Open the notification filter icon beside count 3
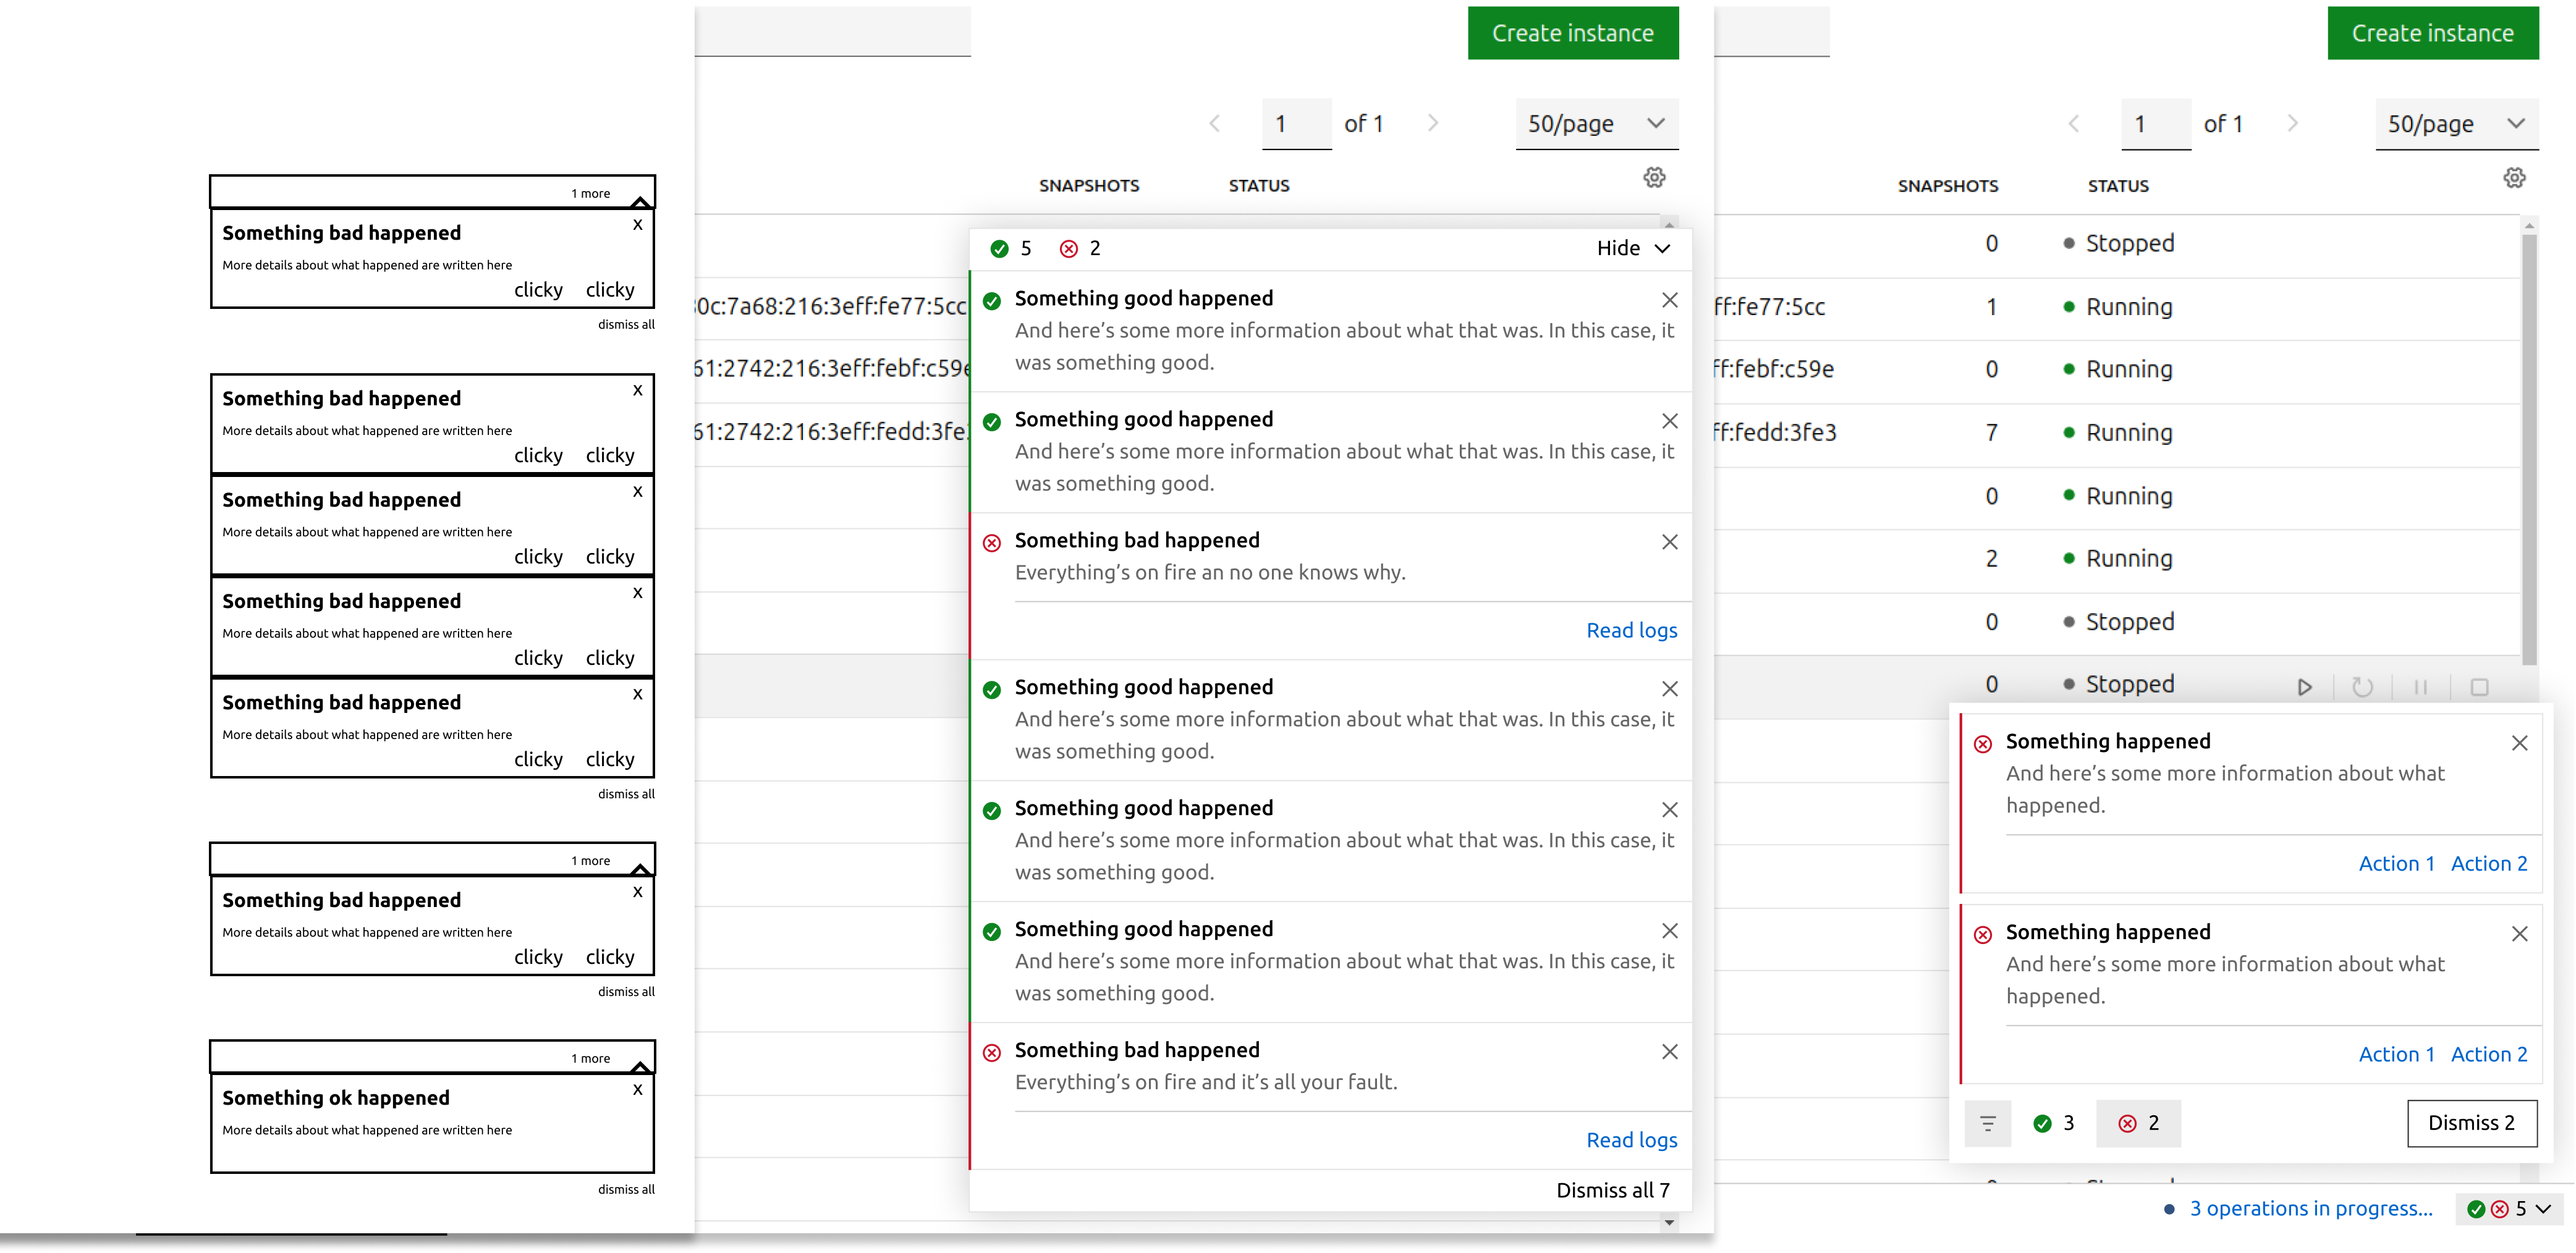Screen dimensions: 2576x1253 tap(1987, 1123)
